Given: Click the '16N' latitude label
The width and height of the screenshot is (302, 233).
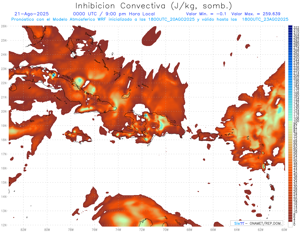Looking at the screenshot, I should (x=4, y=168).
